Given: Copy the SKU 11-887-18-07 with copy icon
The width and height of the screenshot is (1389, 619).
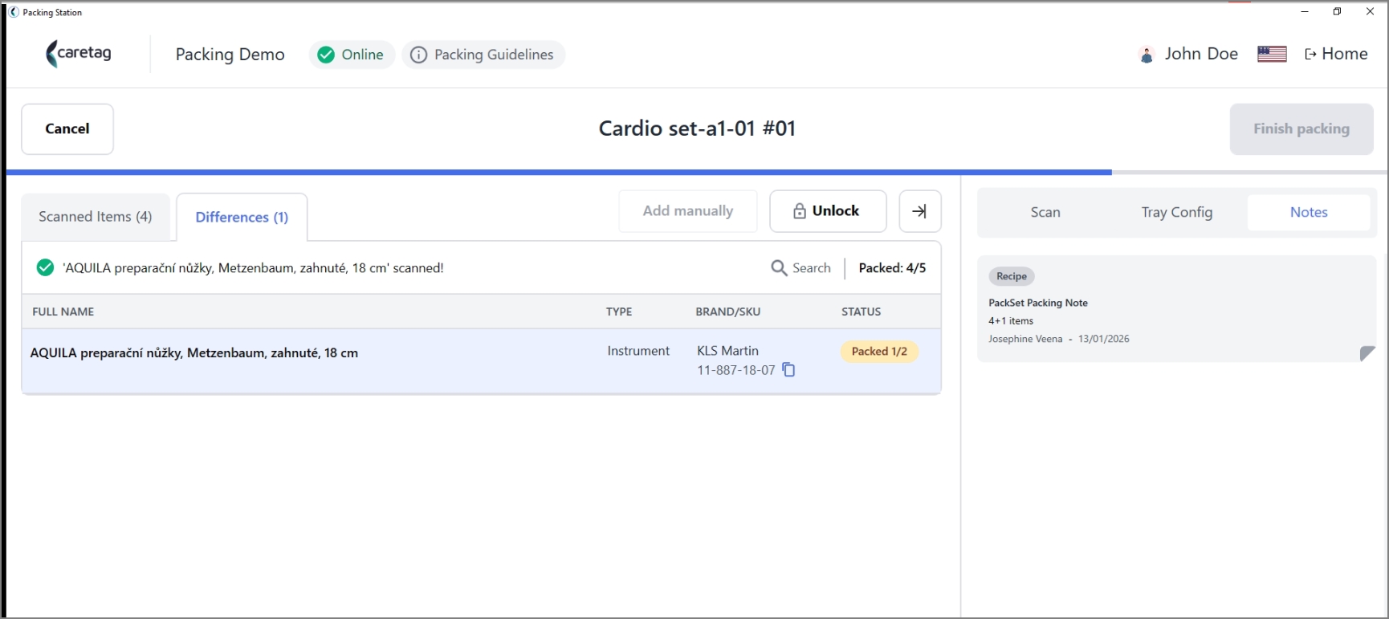Looking at the screenshot, I should [x=788, y=369].
